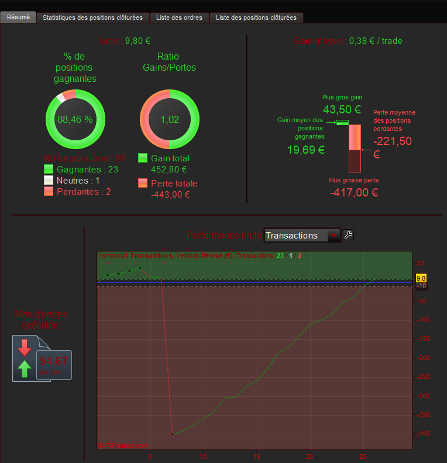Click the green Gagnantes legend swatch
Image resolution: width=447 pixels, height=463 pixels.
pyautogui.click(x=49, y=169)
